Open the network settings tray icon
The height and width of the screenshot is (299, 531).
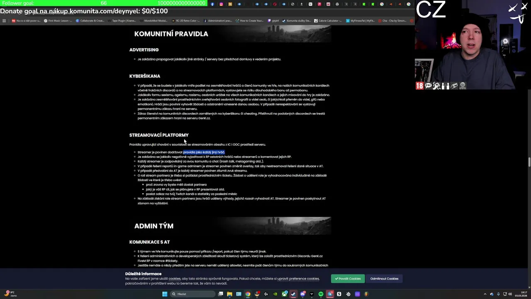pos(505,294)
